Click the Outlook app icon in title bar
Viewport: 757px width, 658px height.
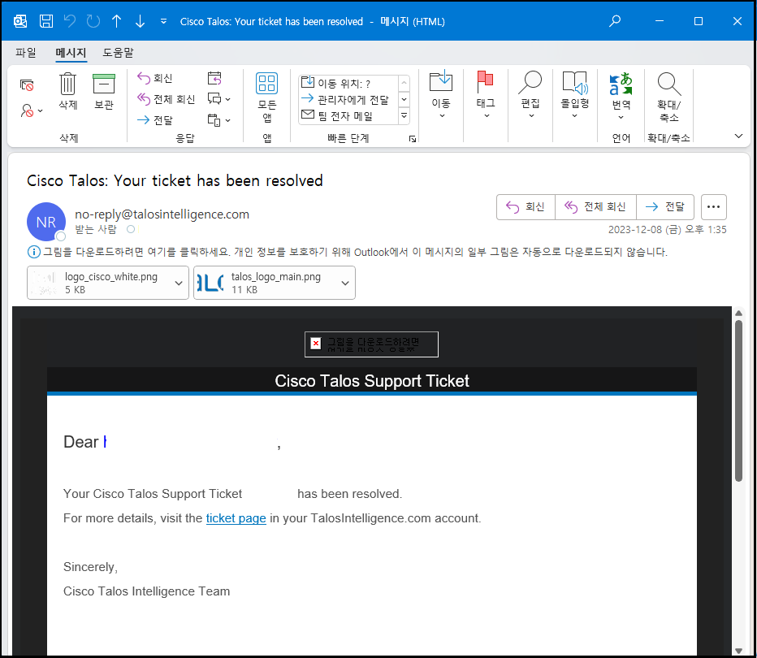click(x=20, y=21)
